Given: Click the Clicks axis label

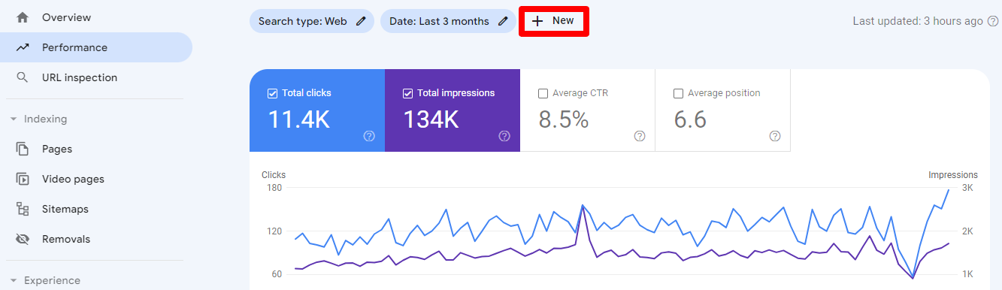Looking at the screenshot, I should point(274,175).
